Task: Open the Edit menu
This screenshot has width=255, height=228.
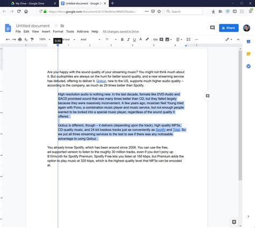Action: [26, 32]
